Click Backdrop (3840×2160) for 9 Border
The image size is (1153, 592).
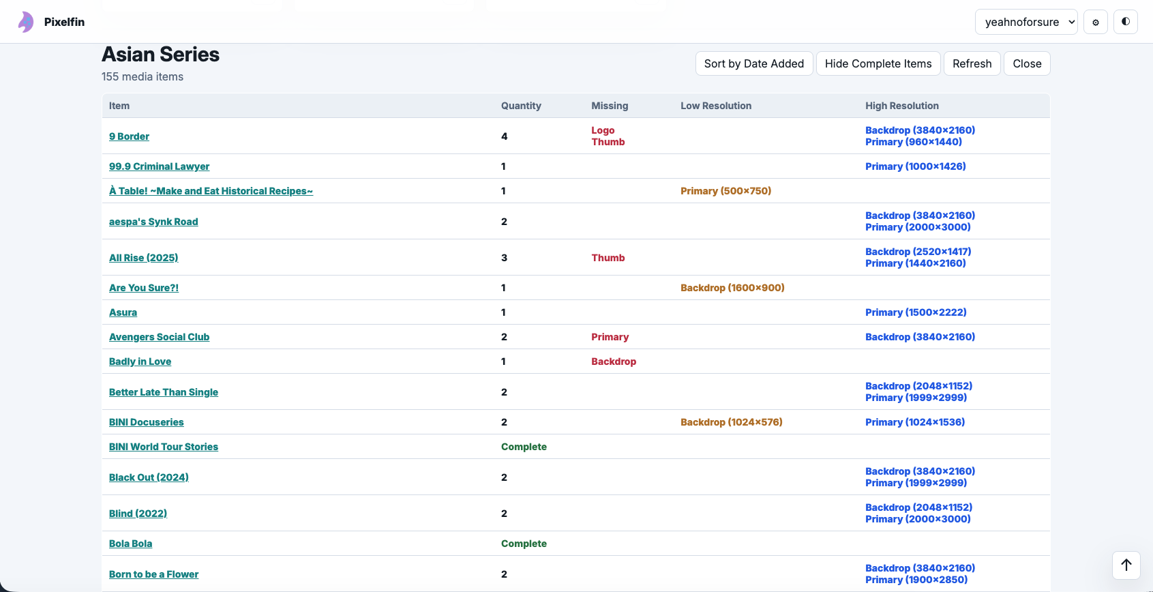coord(920,130)
